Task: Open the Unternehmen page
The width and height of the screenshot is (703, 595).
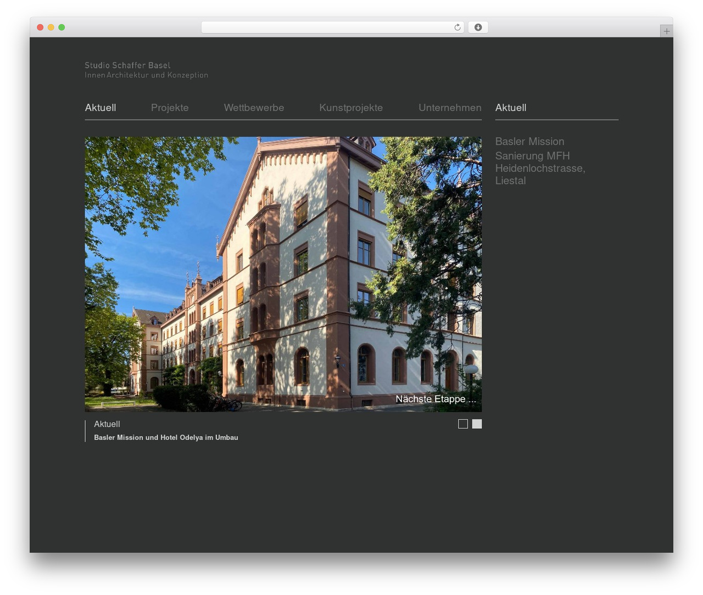Action: [x=450, y=108]
